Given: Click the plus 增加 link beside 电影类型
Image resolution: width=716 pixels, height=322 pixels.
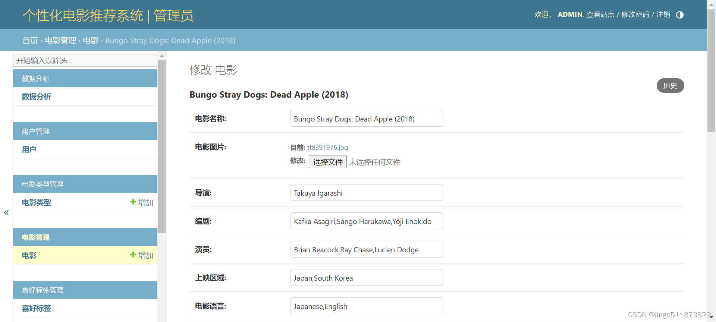Looking at the screenshot, I should click(x=142, y=202).
